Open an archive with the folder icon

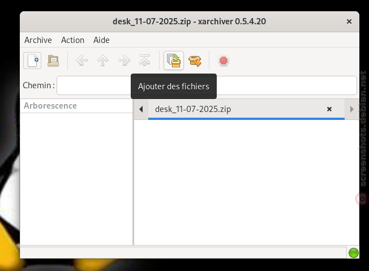coord(53,61)
